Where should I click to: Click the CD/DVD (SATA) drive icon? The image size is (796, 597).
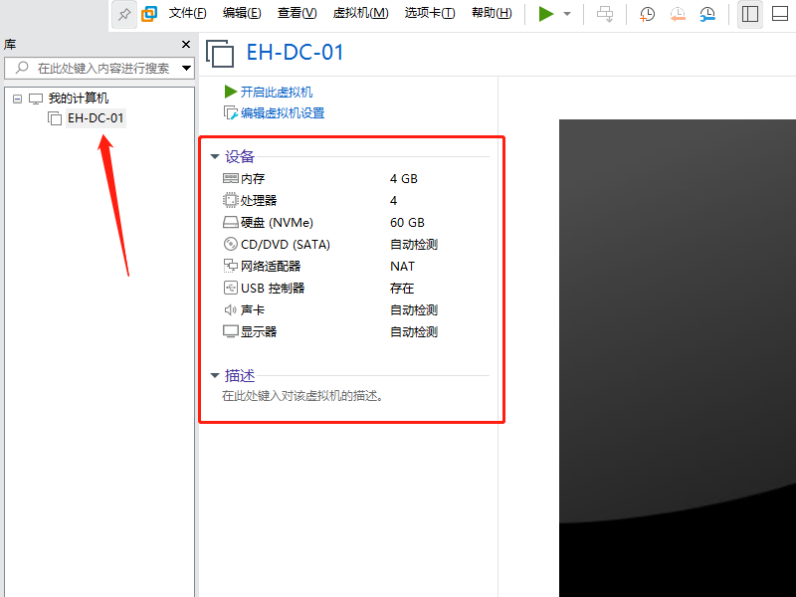coord(230,244)
